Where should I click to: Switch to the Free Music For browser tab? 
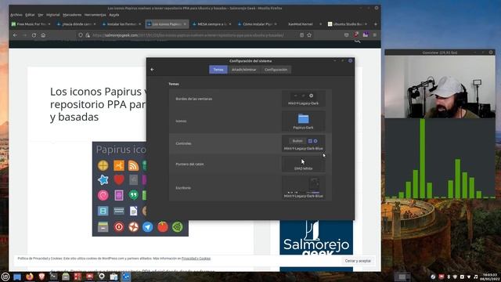click(x=31, y=24)
